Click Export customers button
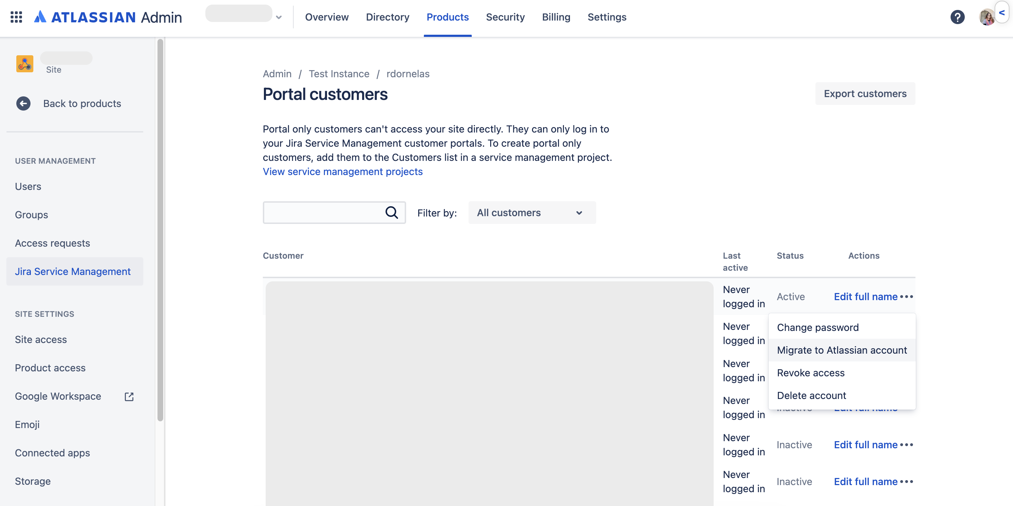The height and width of the screenshot is (506, 1013). point(865,94)
